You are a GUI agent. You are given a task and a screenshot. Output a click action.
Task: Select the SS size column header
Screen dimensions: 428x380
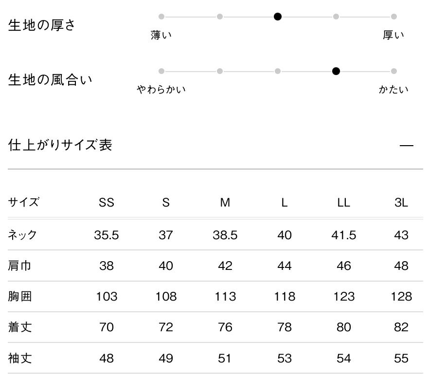(107, 203)
